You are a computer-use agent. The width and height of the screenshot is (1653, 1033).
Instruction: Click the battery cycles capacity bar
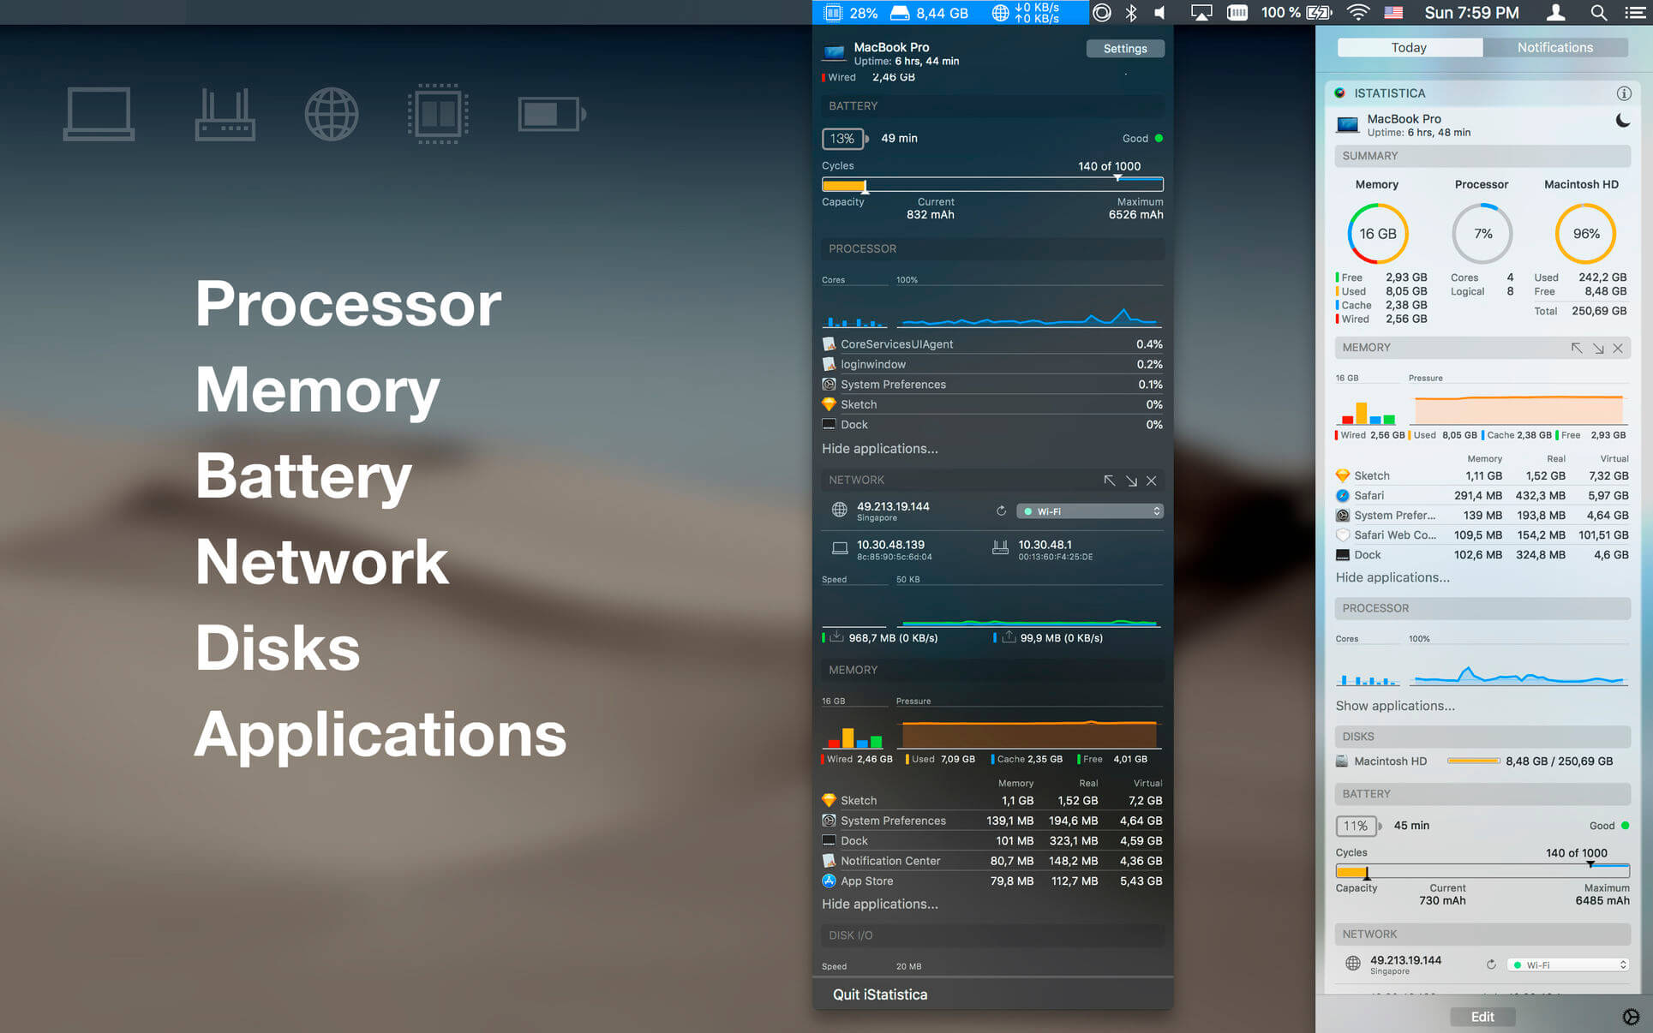(x=991, y=184)
